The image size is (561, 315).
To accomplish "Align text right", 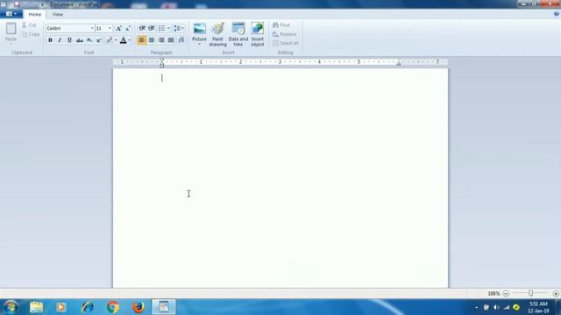I will tap(161, 40).
